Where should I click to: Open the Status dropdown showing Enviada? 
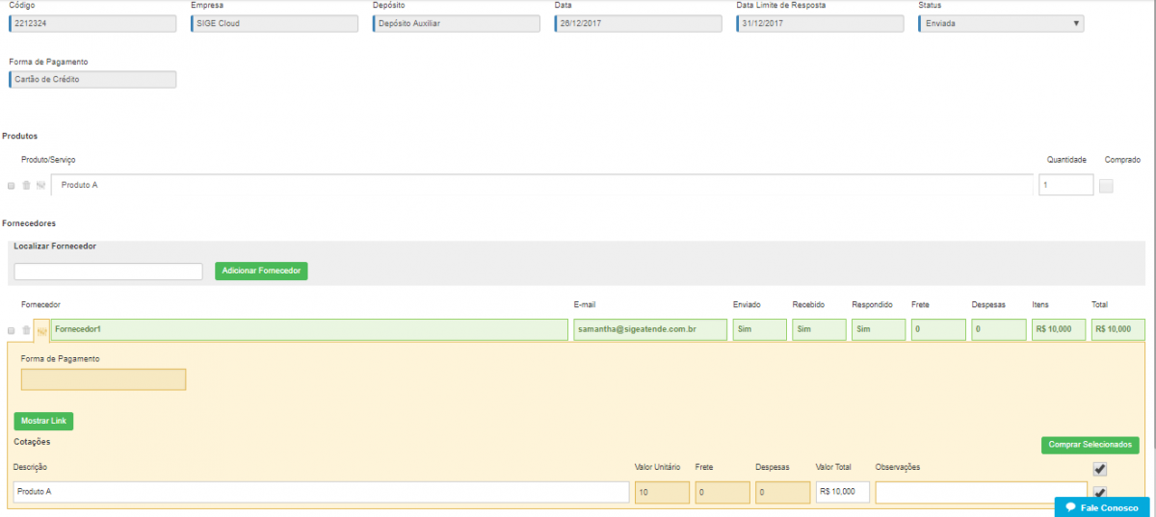point(1001,23)
